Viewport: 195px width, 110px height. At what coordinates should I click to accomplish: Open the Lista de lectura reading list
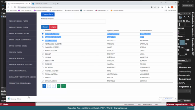coord(171,10)
